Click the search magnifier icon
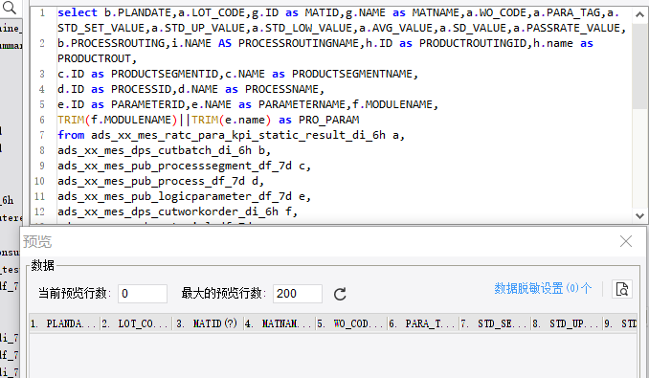 pos(10,8)
